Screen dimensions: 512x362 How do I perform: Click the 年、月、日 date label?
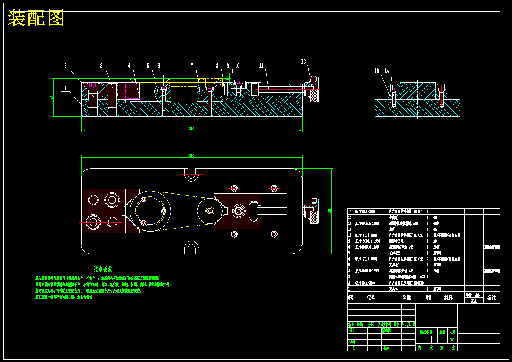point(409,325)
